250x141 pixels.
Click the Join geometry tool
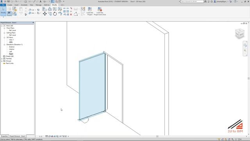(x=31, y=13)
